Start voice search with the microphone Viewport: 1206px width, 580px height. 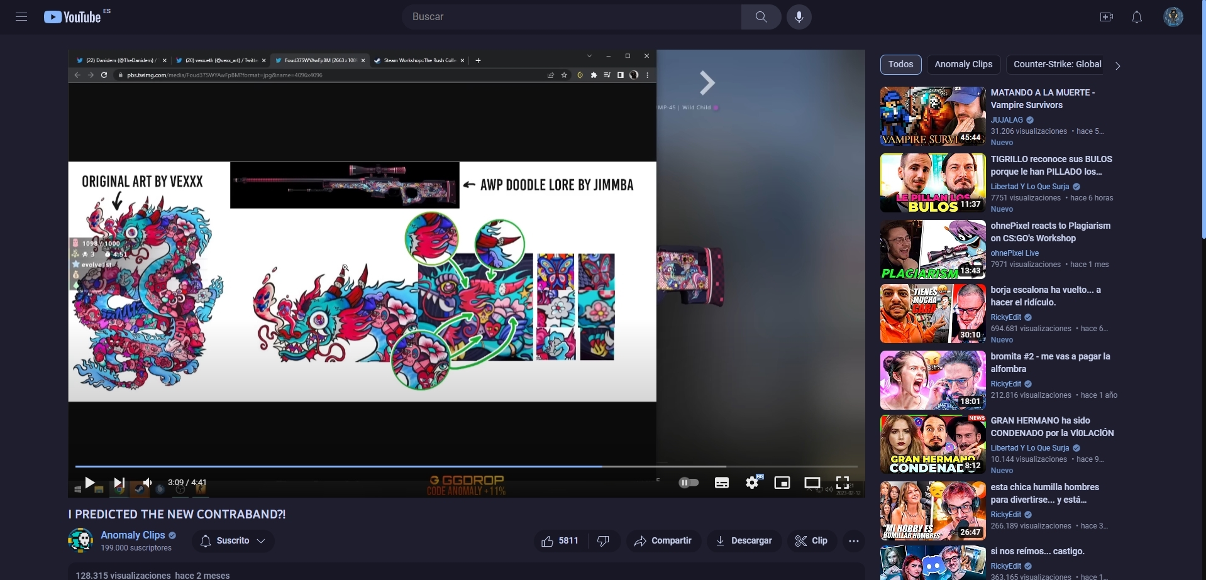pos(799,17)
